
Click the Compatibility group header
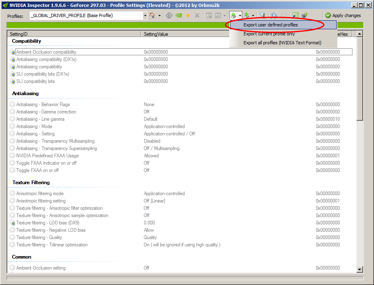click(x=26, y=41)
